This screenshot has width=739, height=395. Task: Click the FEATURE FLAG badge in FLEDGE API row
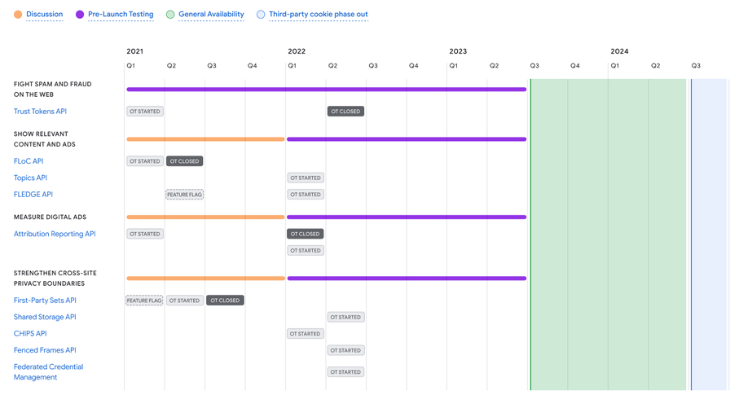coord(184,195)
